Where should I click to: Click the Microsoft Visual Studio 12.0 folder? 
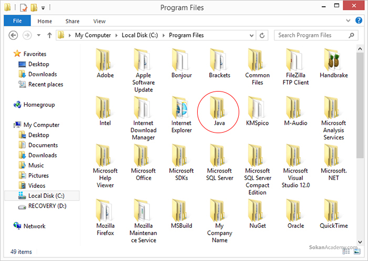coord(295,166)
